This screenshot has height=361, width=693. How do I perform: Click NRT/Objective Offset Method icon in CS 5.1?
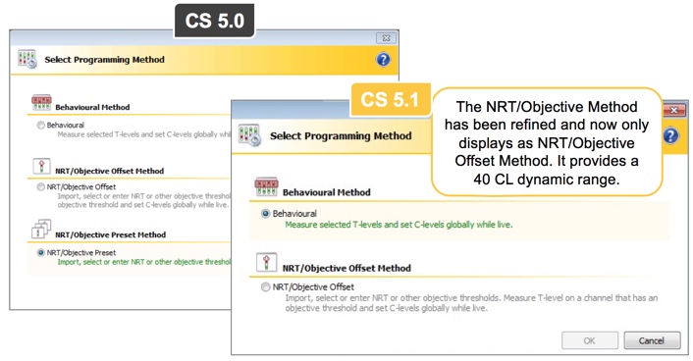tap(267, 263)
